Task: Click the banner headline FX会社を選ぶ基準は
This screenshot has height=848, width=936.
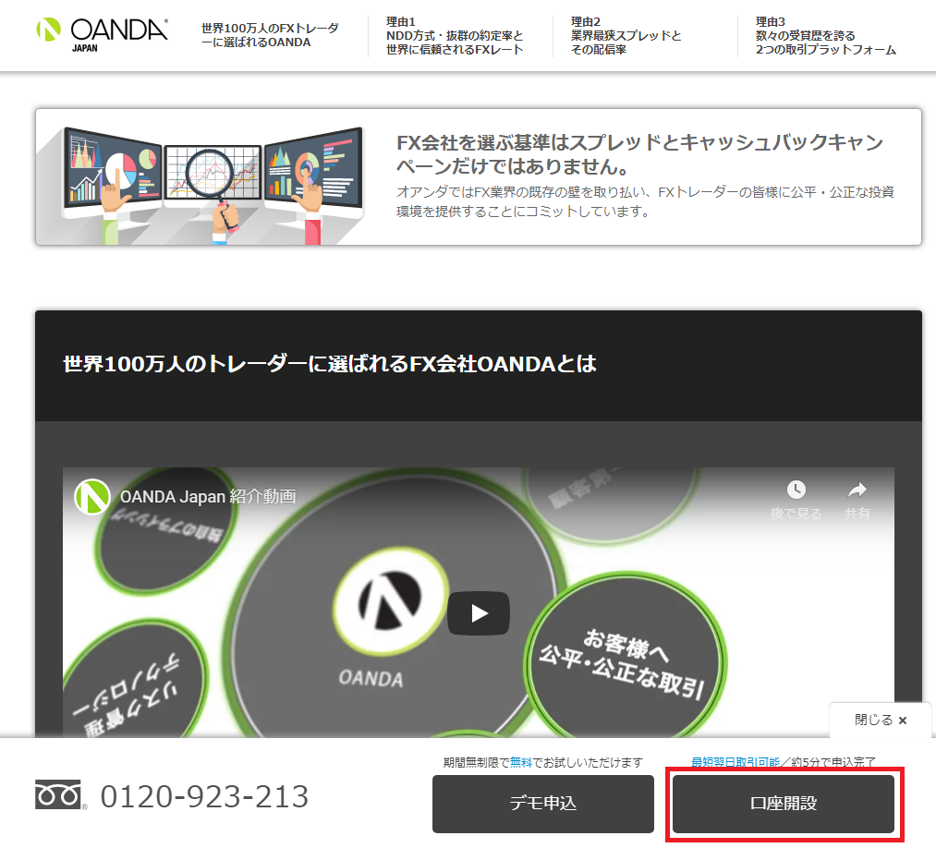Action: (639, 154)
